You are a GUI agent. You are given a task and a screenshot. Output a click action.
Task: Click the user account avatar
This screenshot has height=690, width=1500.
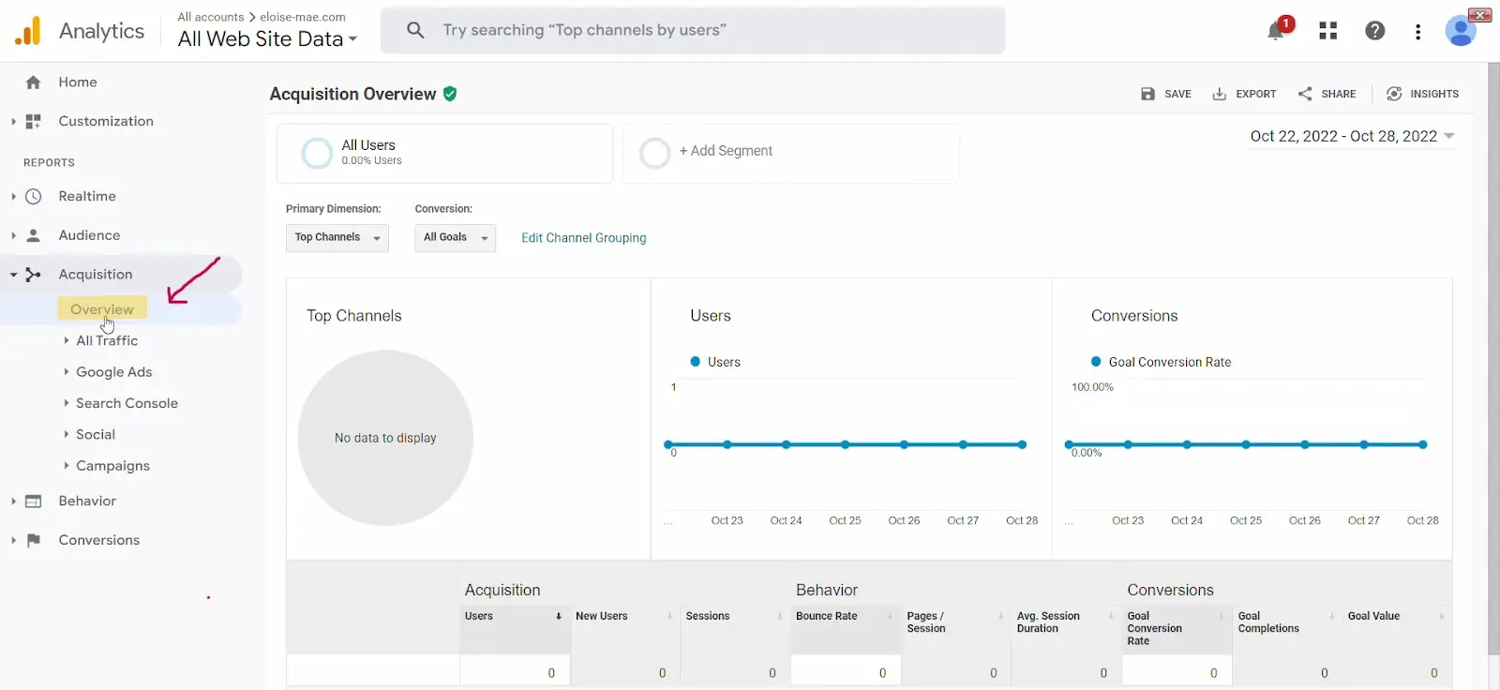pyautogui.click(x=1460, y=31)
